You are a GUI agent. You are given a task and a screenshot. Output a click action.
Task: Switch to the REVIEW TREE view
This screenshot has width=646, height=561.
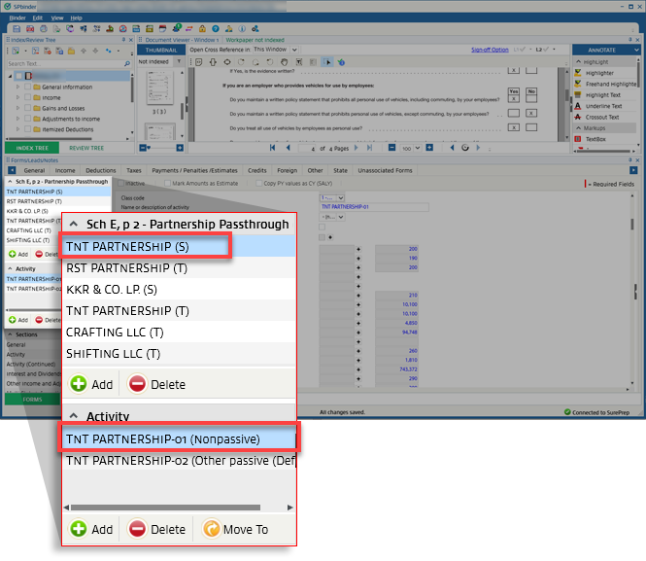86,148
